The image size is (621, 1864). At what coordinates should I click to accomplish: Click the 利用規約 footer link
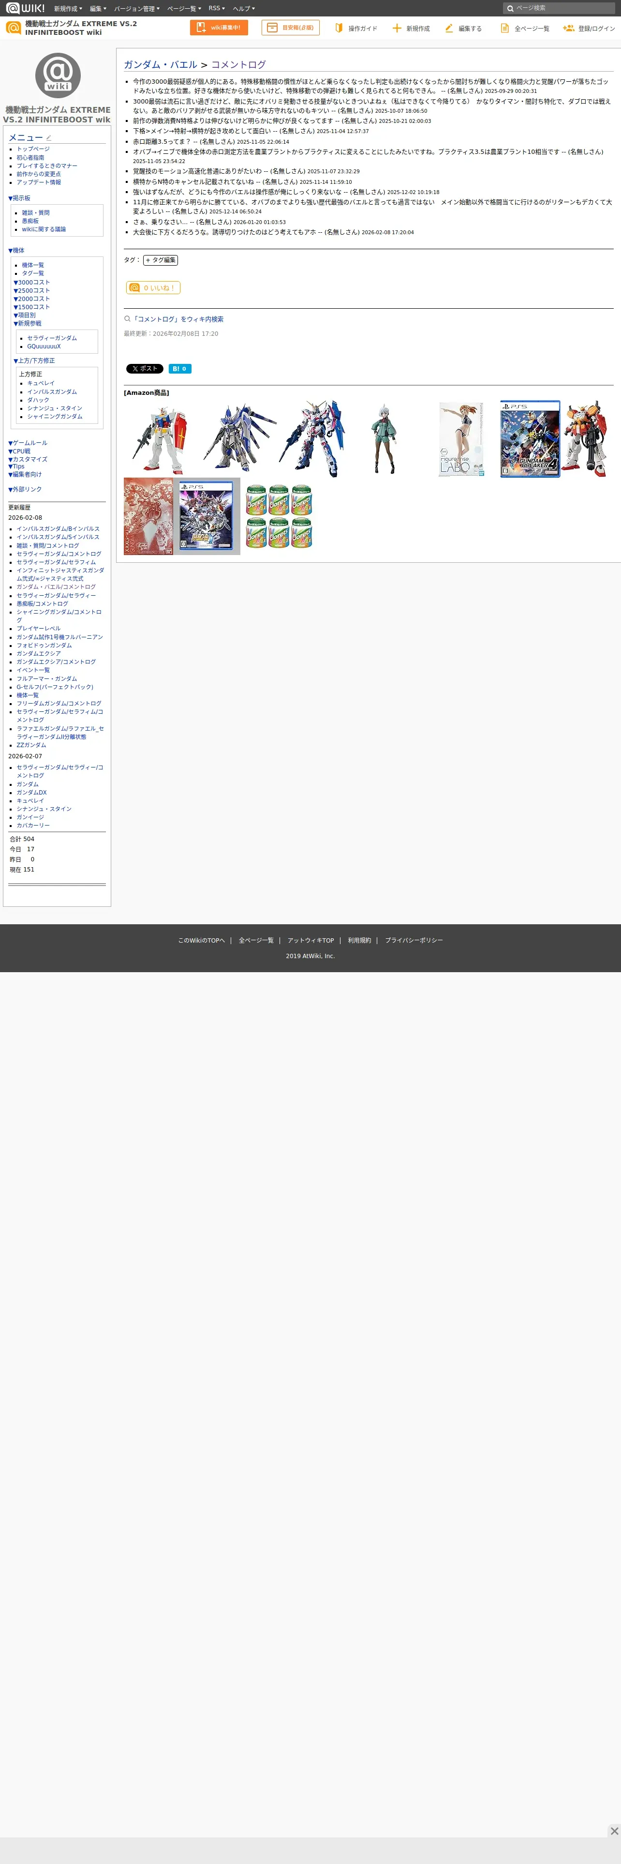coord(359,940)
